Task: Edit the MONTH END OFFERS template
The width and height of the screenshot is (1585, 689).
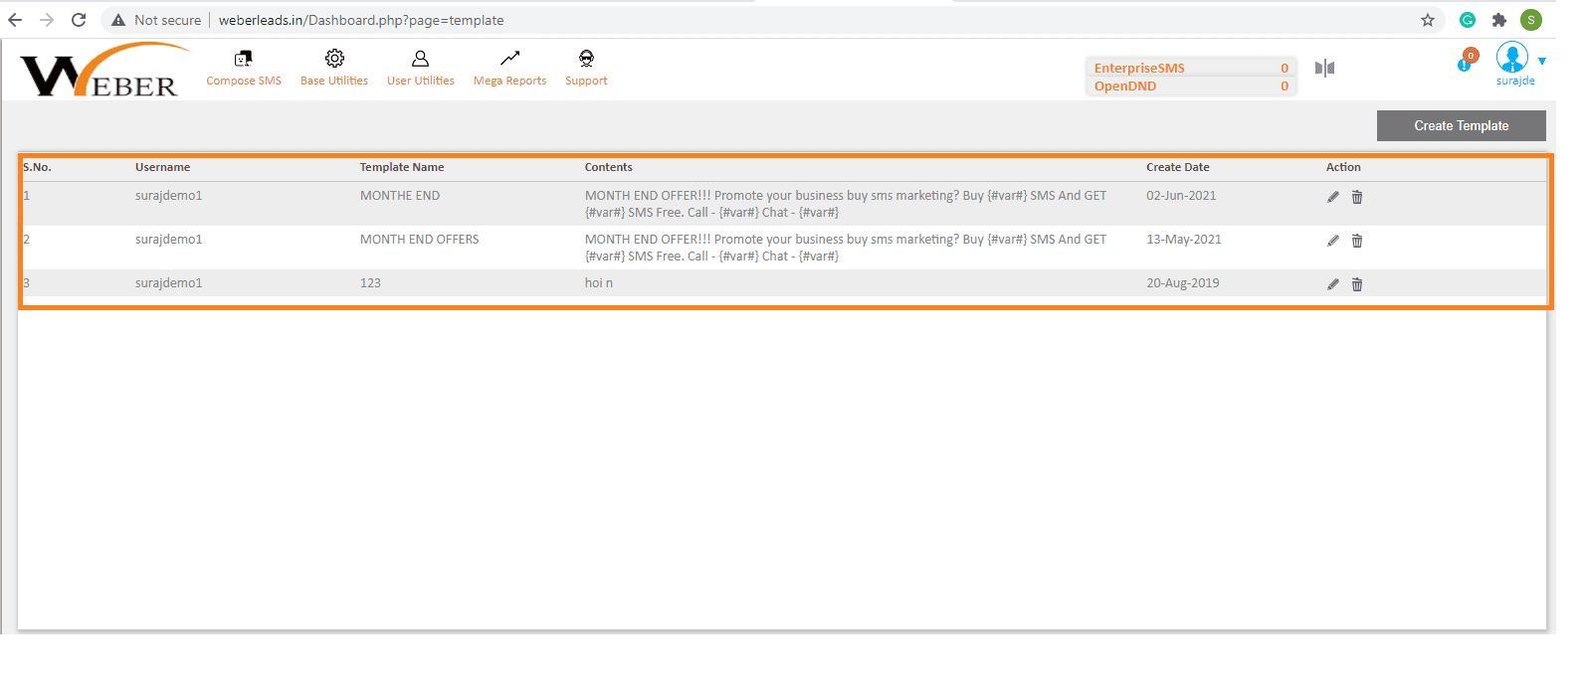Action: pyautogui.click(x=1332, y=241)
